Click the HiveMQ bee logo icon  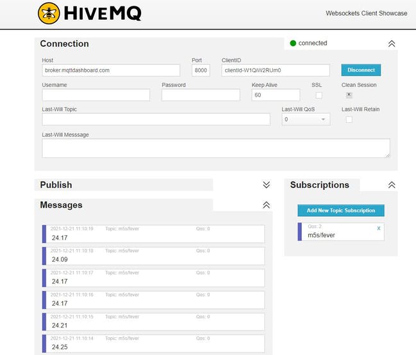pos(49,13)
